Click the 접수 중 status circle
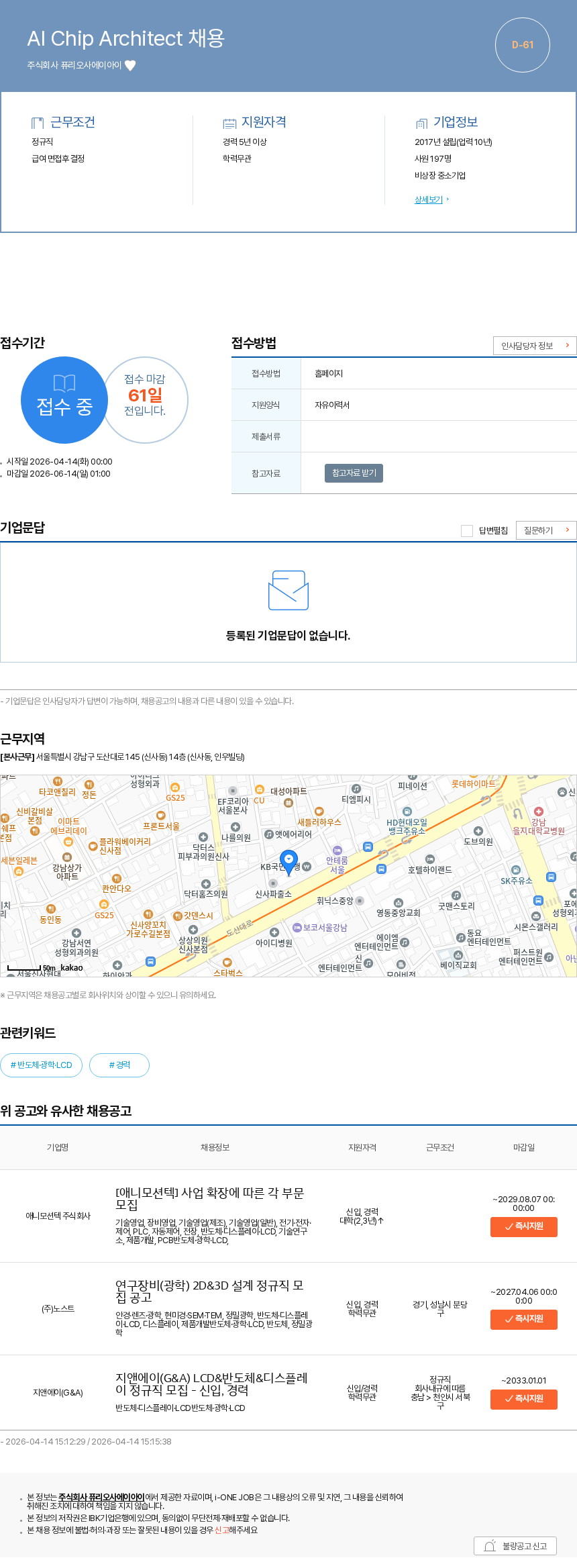Viewport: 577px width, 1558px height. (x=64, y=400)
